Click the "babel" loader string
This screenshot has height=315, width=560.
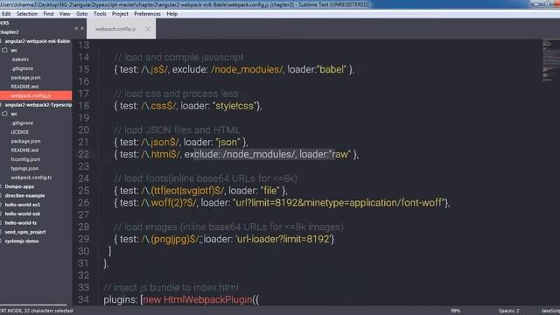point(332,69)
